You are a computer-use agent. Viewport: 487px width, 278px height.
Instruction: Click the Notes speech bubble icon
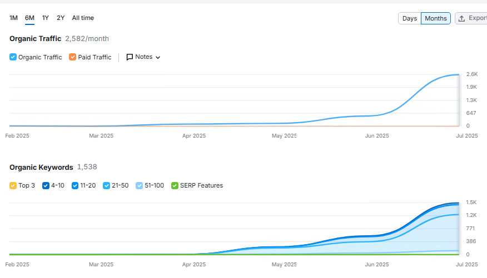(130, 57)
